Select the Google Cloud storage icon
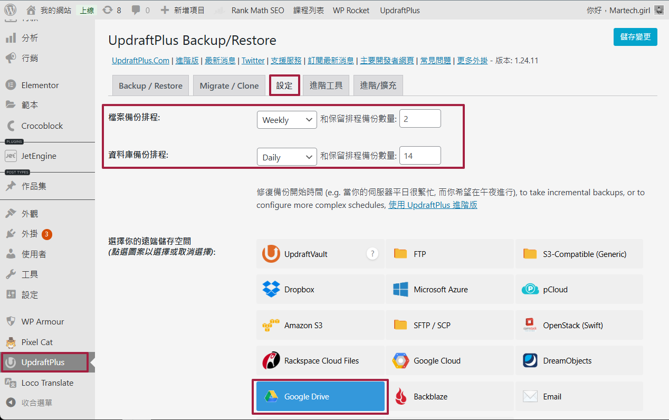This screenshot has height=420, width=669. click(400, 361)
